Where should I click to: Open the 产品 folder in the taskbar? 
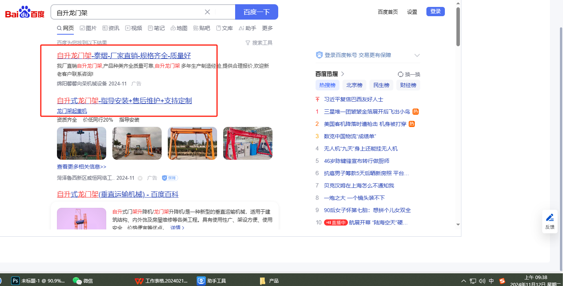pos(269,281)
